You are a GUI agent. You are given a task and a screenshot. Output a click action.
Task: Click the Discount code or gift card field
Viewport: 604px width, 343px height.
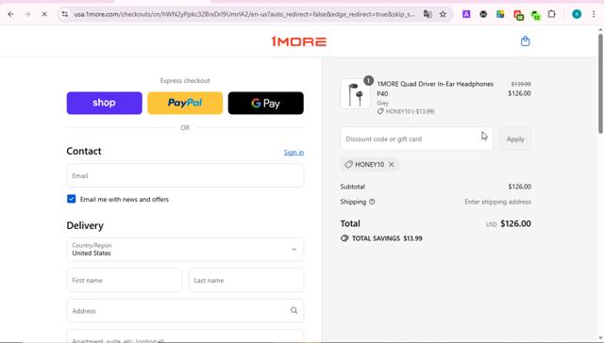point(416,139)
